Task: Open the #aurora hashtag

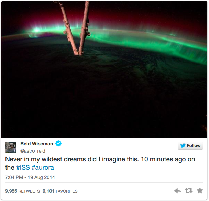Action: 43,167
